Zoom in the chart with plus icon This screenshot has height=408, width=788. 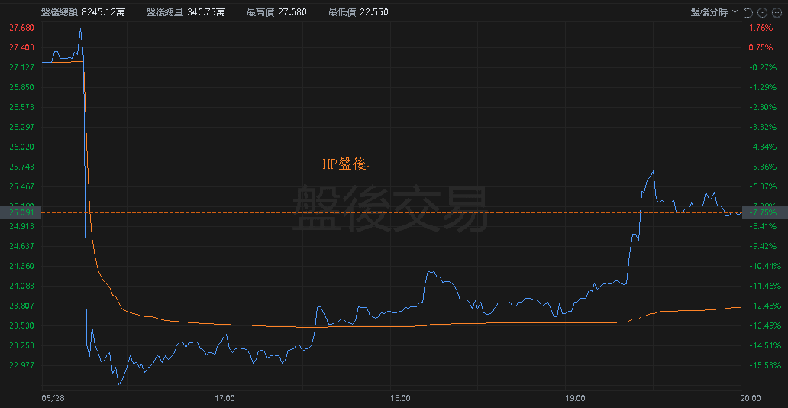[777, 12]
